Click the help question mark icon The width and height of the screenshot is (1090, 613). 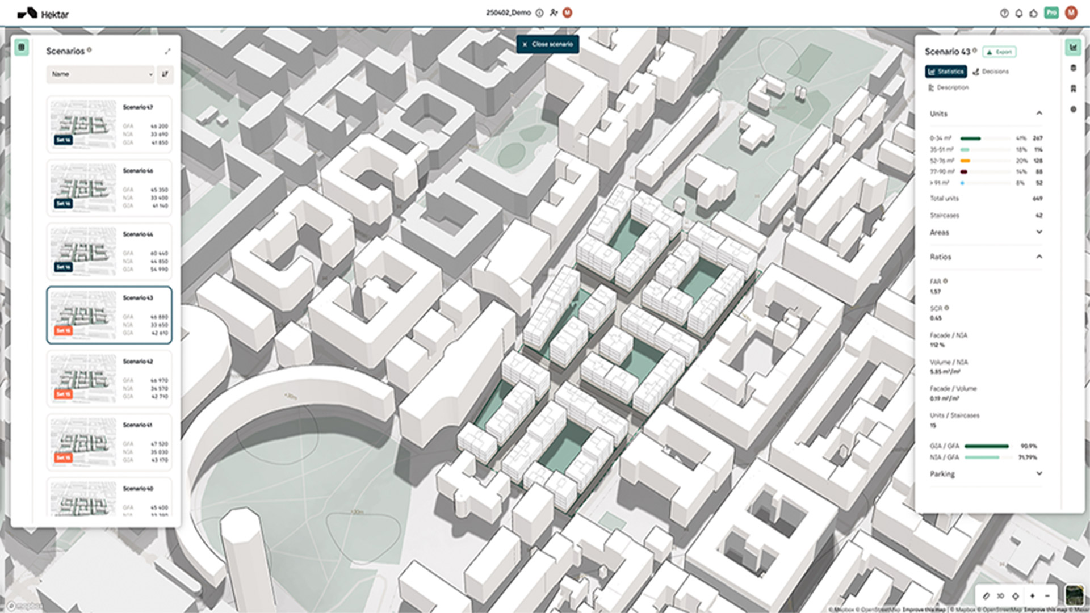[x=1004, y=13]
